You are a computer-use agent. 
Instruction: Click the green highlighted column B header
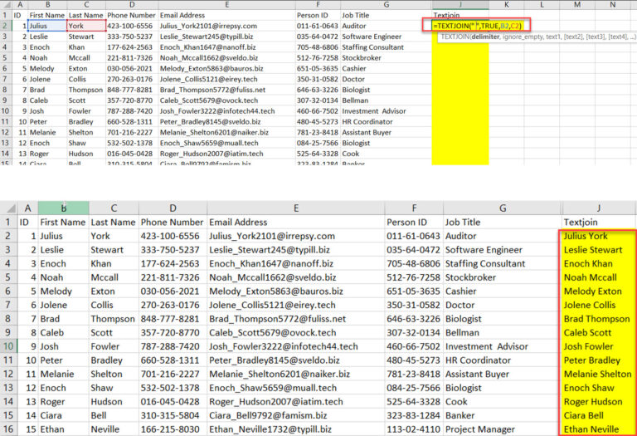[x=63, y=208]
